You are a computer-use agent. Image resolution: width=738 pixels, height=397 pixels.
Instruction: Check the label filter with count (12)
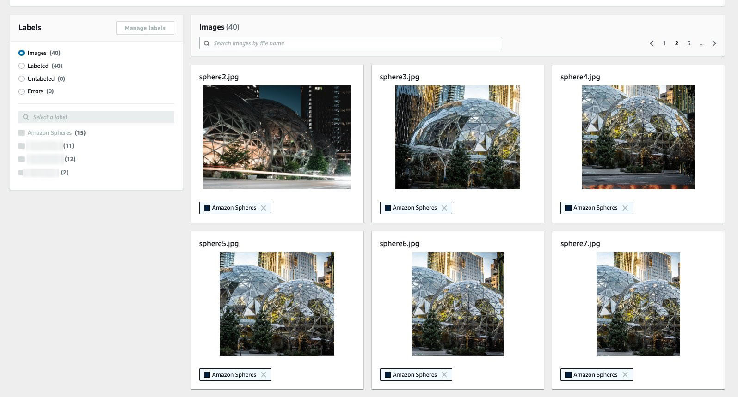coord(21,159)
